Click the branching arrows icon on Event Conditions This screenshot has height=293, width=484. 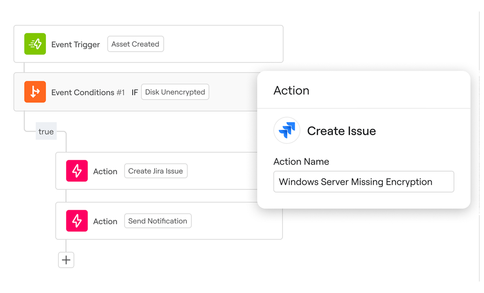(x=35, y=92)
